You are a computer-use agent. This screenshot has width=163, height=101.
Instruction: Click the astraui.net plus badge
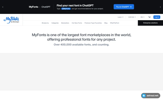tap(151, 95)
